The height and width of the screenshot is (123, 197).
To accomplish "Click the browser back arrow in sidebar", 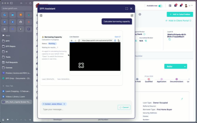I will (22, 3).
